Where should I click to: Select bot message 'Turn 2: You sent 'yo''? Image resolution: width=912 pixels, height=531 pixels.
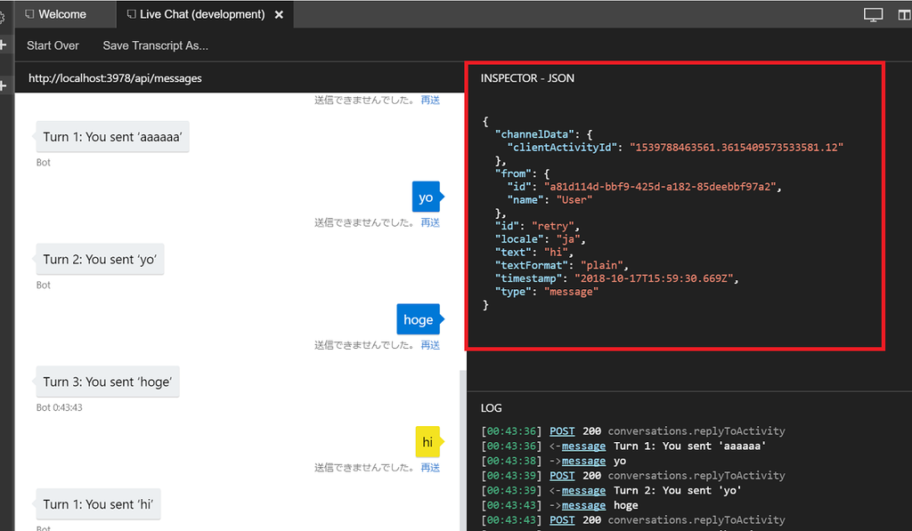pyautogui.click(x=100, y=260)
